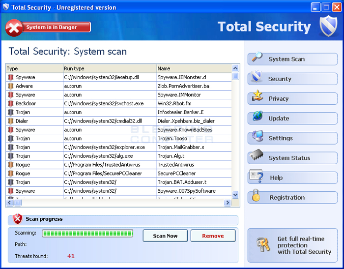Screen dimensions: 344x269
Task: Click the horizontal scroll right arrow
Action: tap(228, 203)
